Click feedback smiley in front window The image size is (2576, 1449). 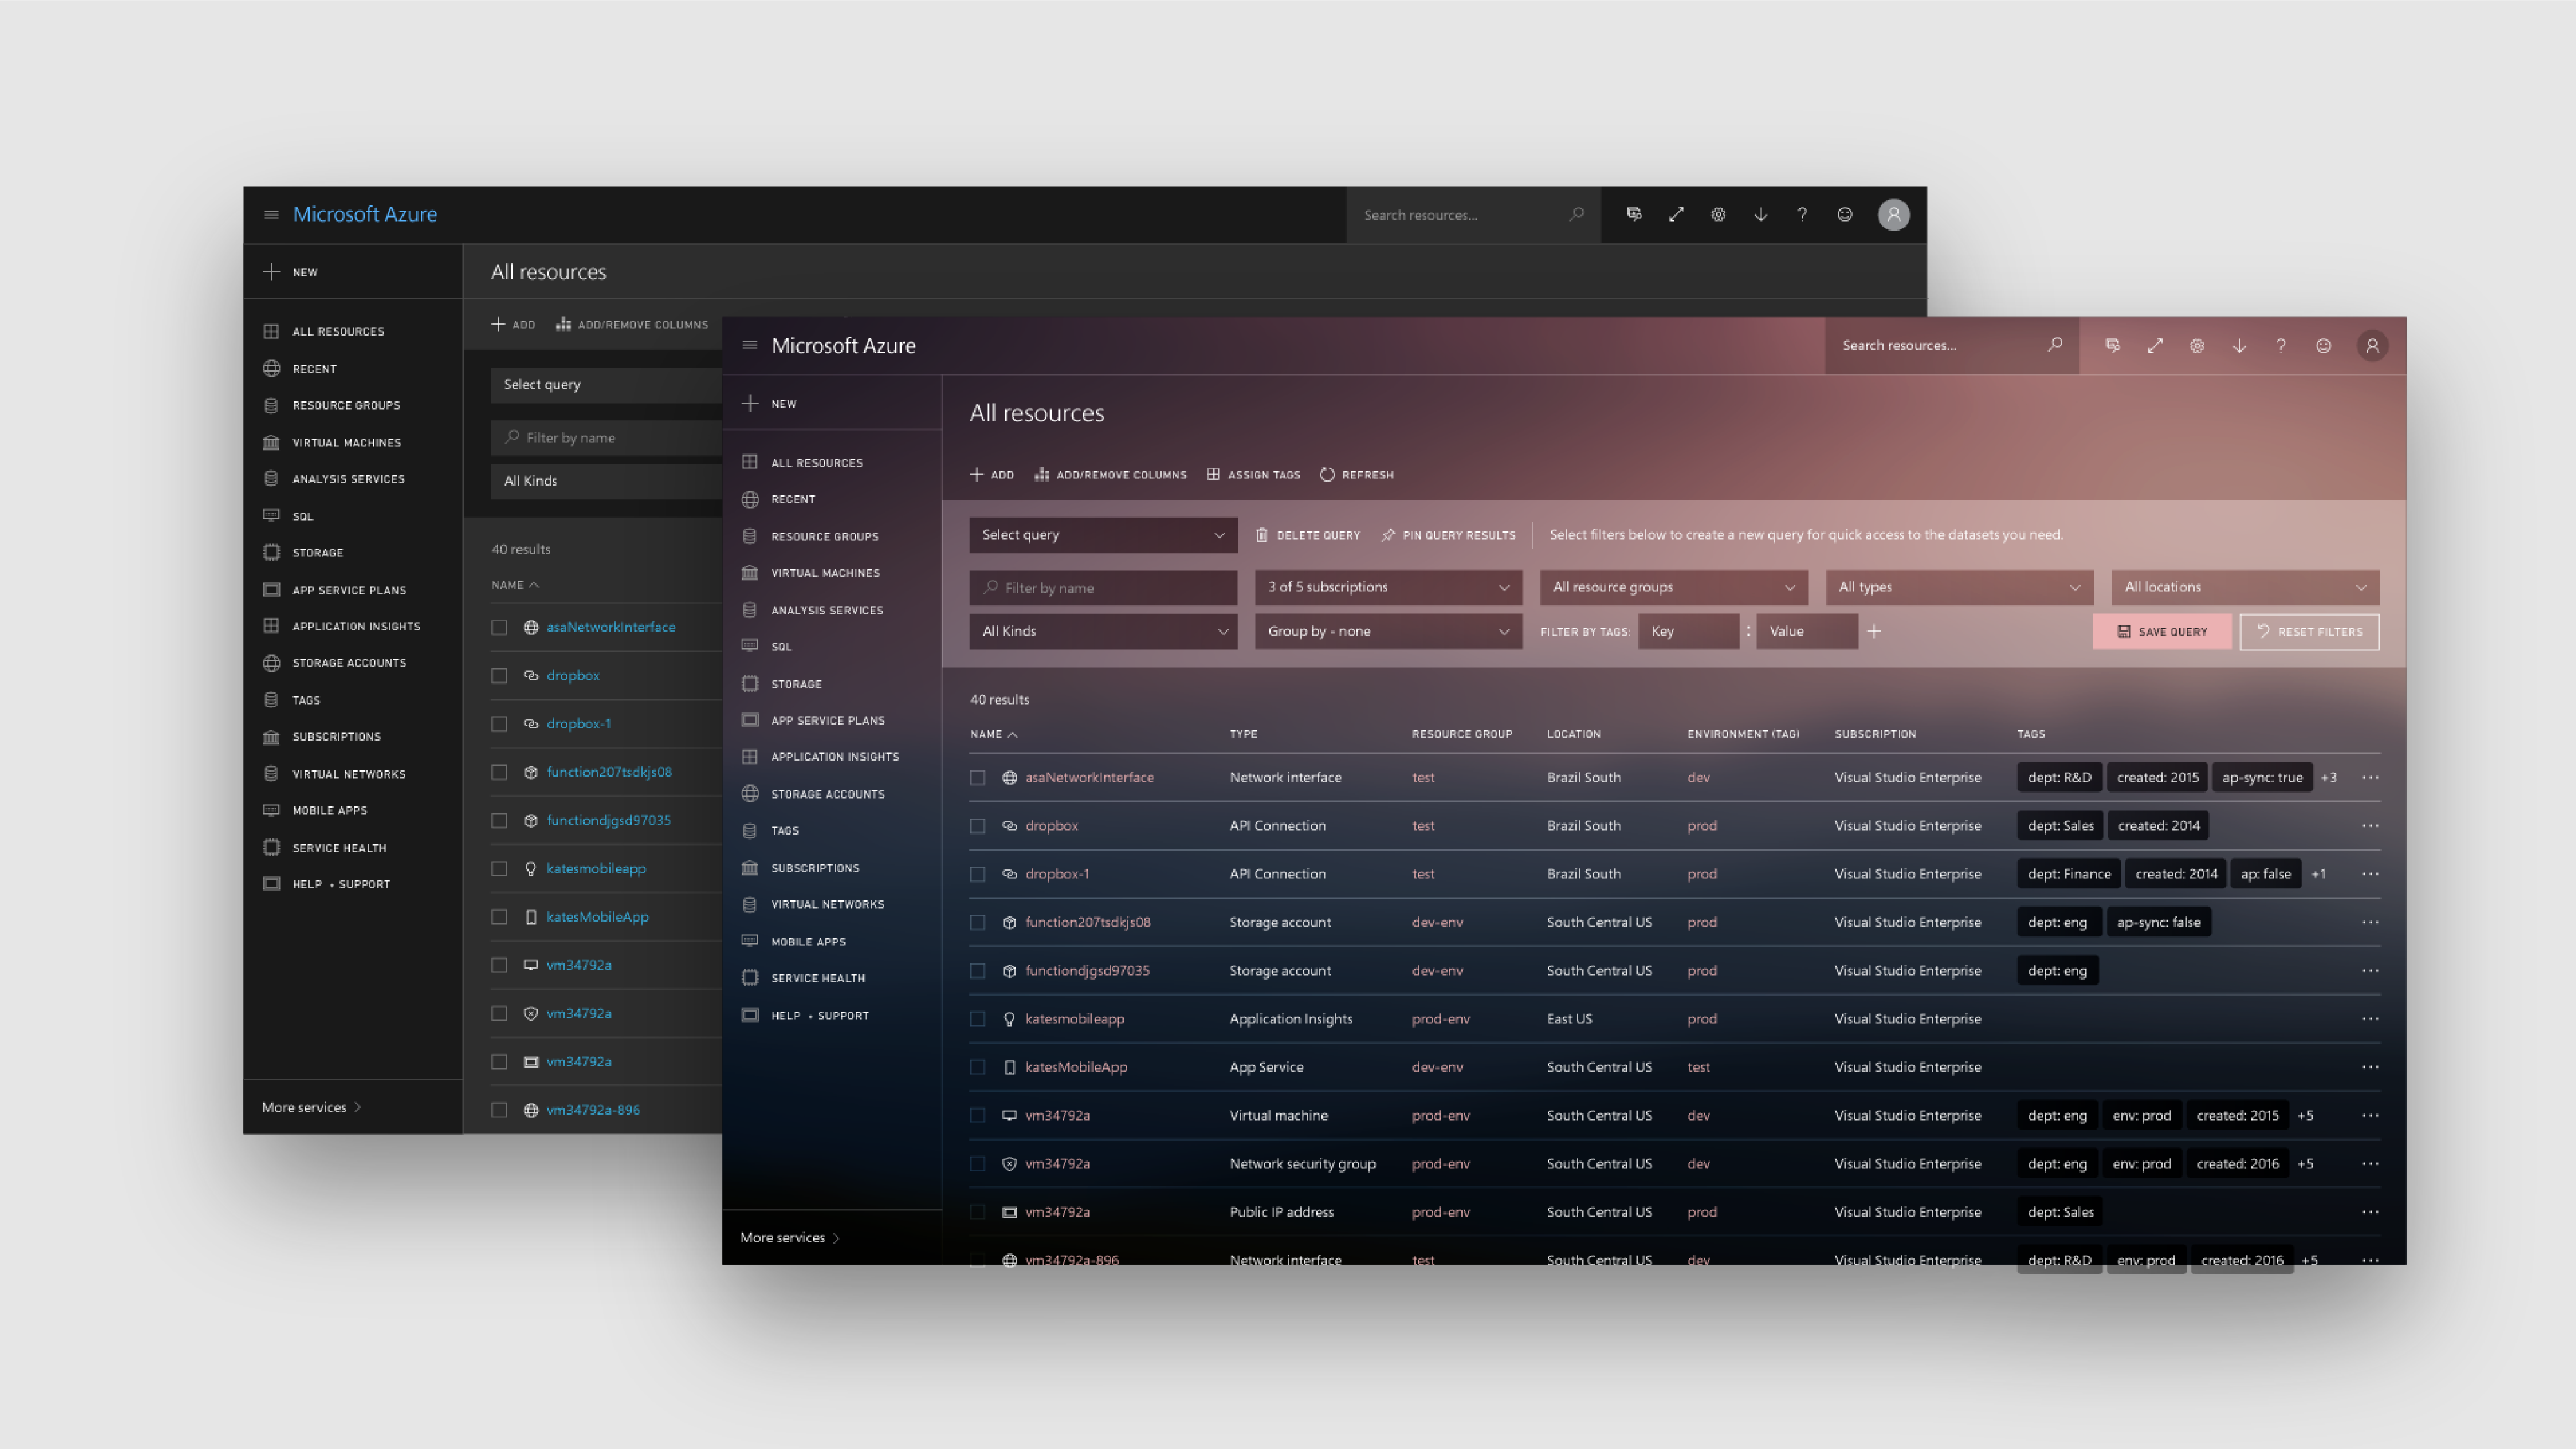(2324, 345)
